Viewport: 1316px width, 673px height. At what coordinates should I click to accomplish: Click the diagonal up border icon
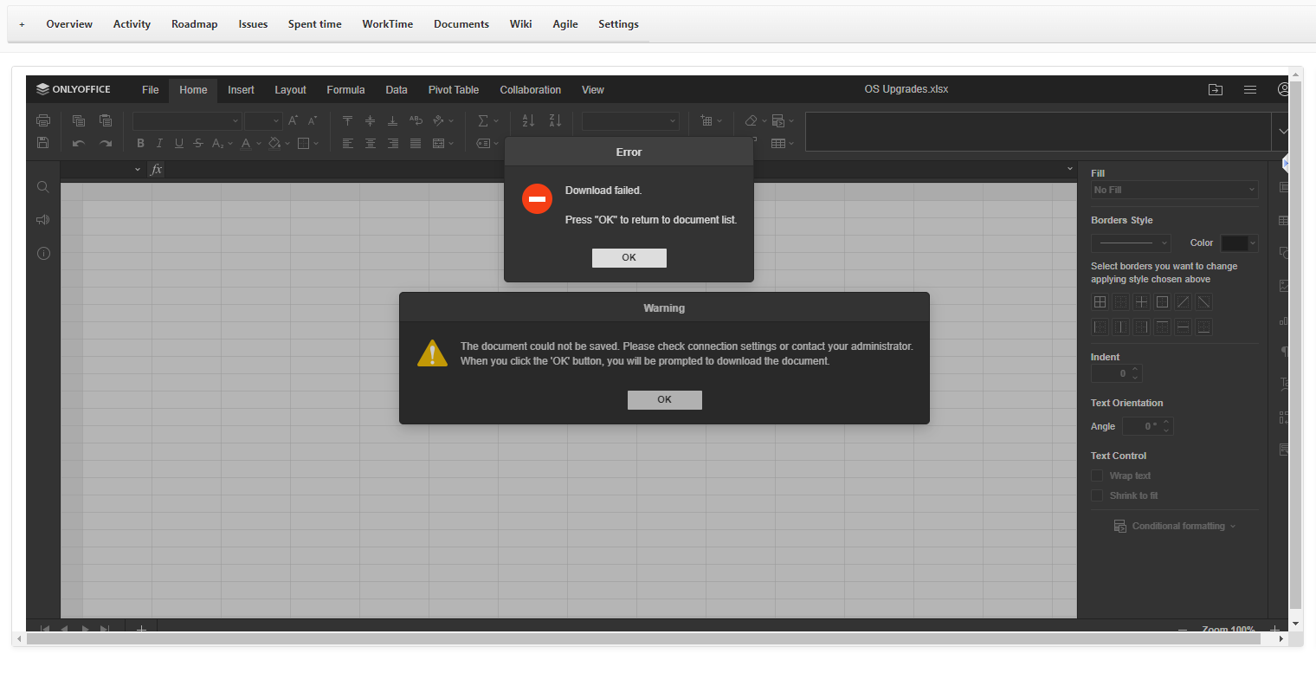(1183, 301)
